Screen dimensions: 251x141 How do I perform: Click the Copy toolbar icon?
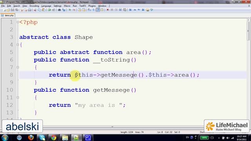(x=39, y=10)
